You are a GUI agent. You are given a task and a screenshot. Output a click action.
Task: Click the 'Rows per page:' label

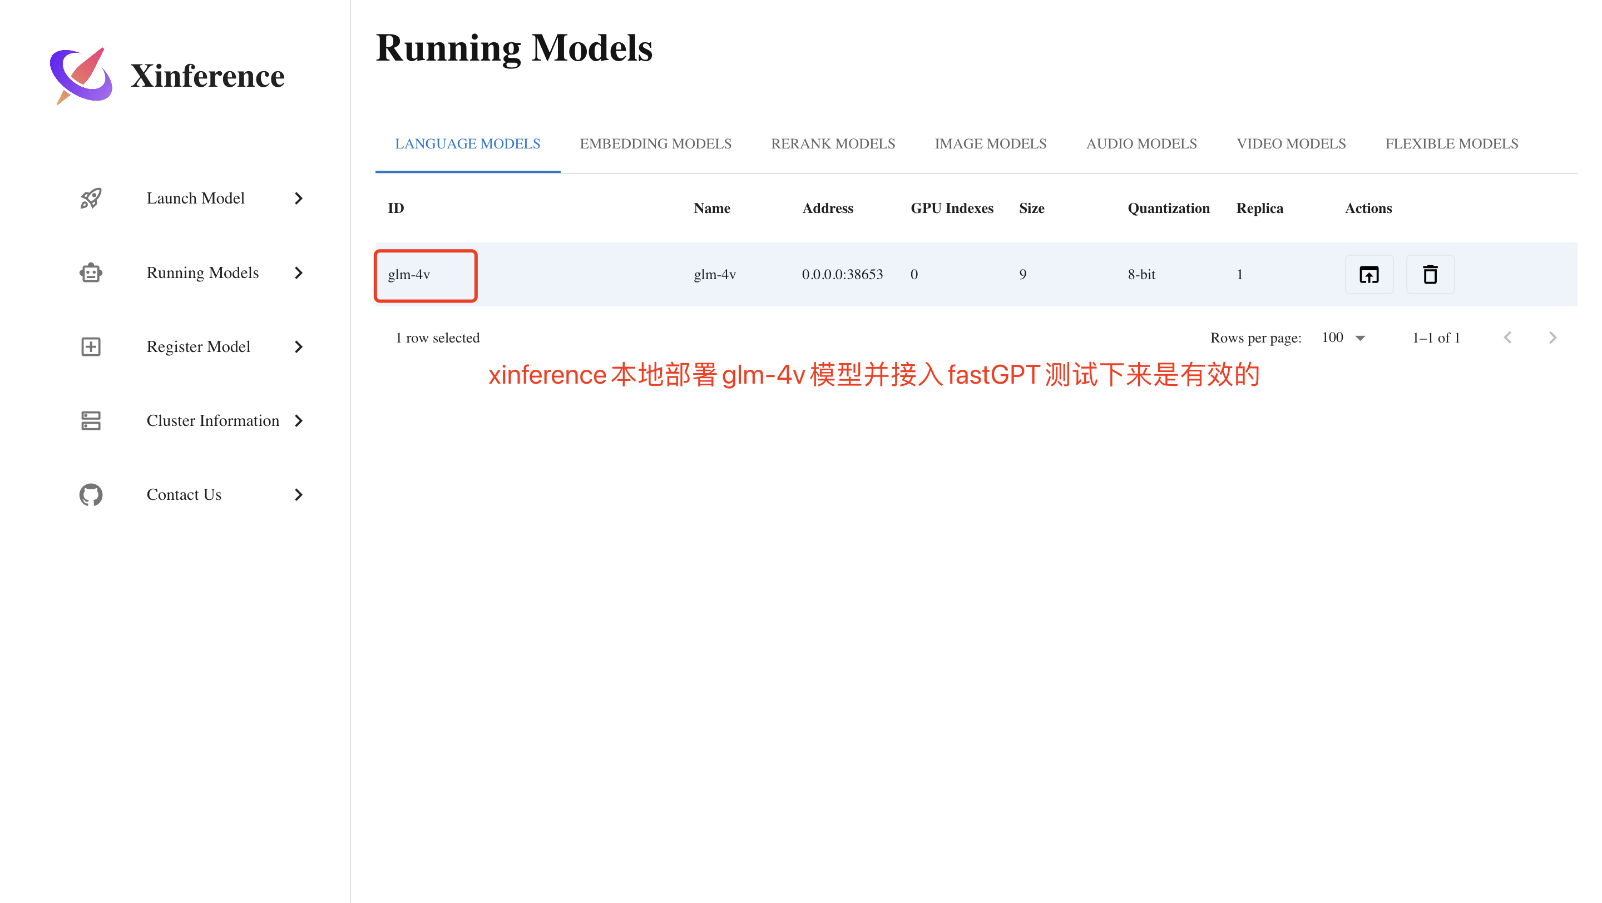pos(1255,338)
